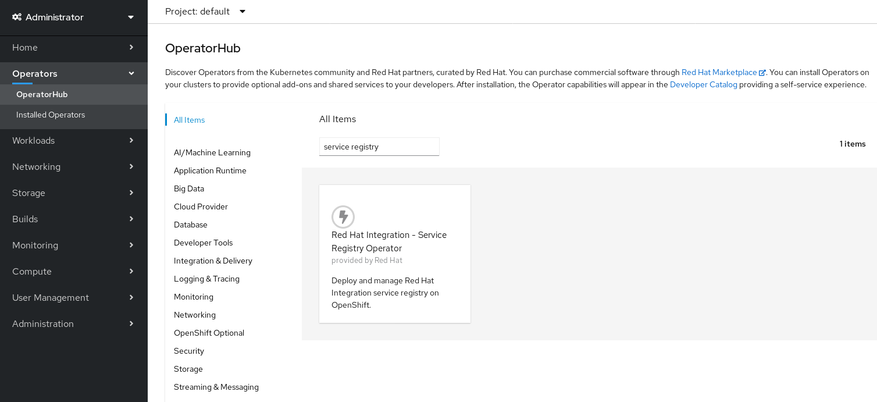Filter by Integration & Delivery category
Viewport: 877px width, 402px height.
click(x=213, y=261)
